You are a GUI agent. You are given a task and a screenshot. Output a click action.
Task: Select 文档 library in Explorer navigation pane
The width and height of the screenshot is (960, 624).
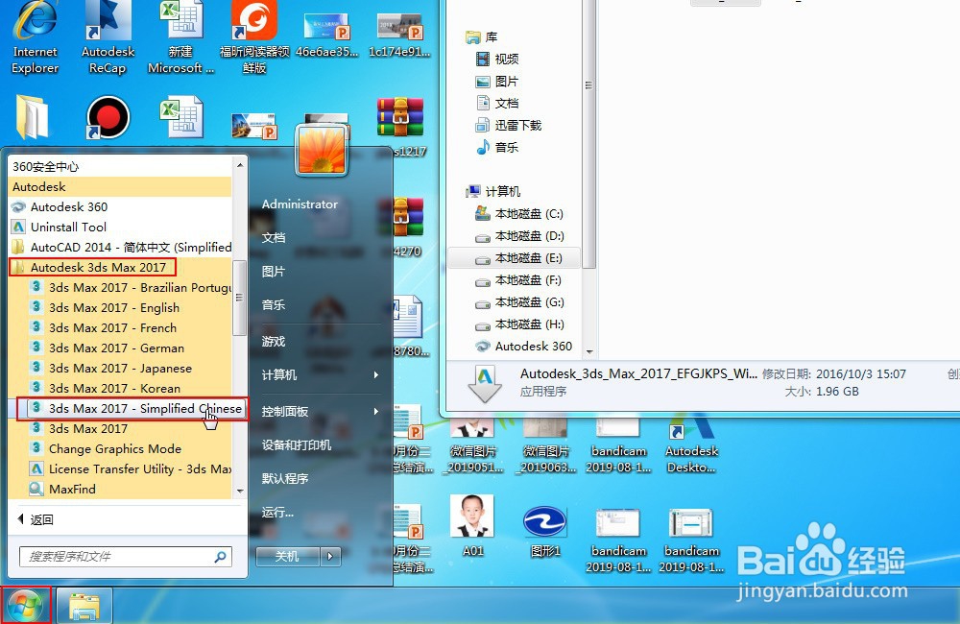click(x=497, y=104)
